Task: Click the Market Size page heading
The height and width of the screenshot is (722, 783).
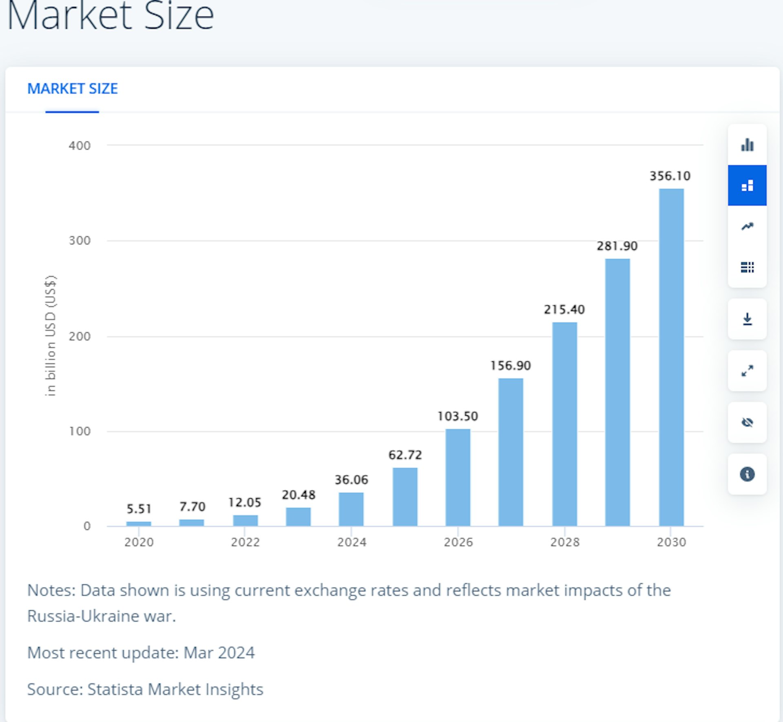Action: pos(110,15)
